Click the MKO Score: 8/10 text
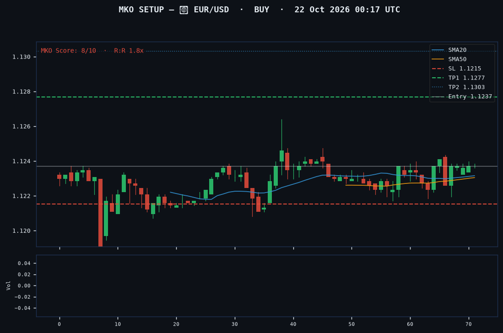This screenshot has height=333, width=503. [x=68, y=51]
